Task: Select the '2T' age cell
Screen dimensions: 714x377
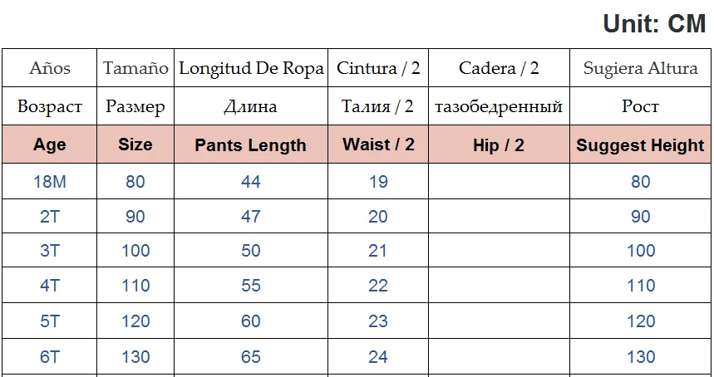Action: [x=50, y=216]
